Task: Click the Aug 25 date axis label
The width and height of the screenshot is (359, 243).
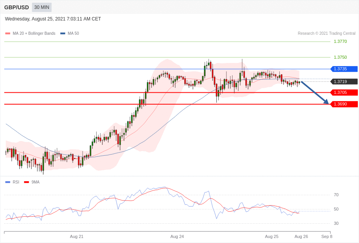Action: (272, 236)
